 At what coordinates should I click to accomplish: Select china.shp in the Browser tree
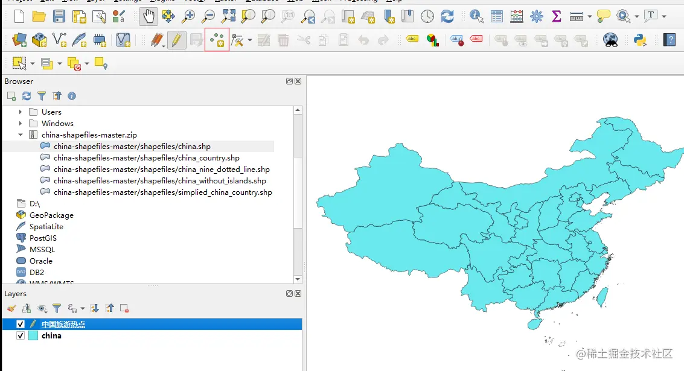point(132,147)
